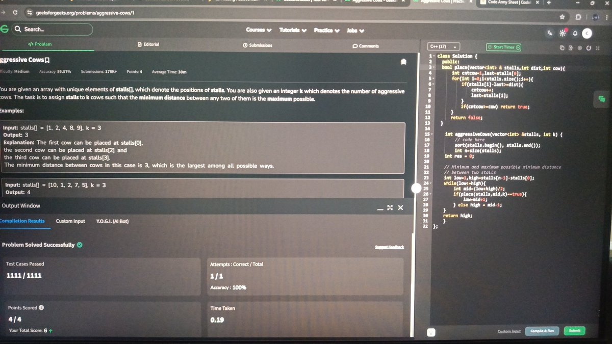Viewport: 612px width, 344px height.
Task: Reset code with the refresh icon
Action: 588,48
